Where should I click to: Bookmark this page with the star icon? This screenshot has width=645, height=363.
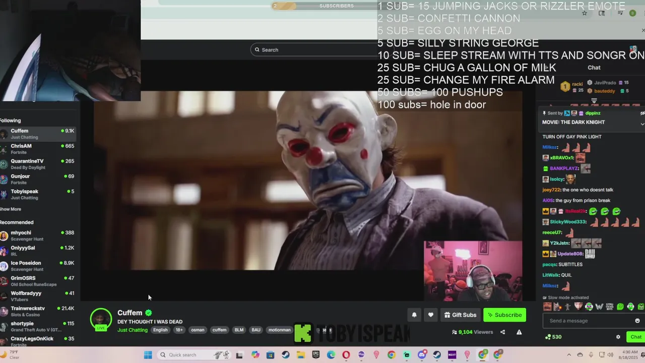(585, 13)
